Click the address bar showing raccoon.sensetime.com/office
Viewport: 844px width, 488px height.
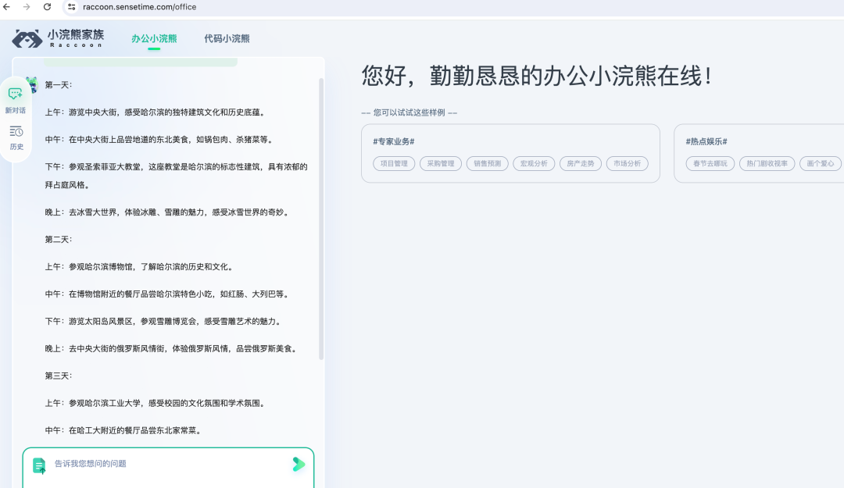(139, 7)
